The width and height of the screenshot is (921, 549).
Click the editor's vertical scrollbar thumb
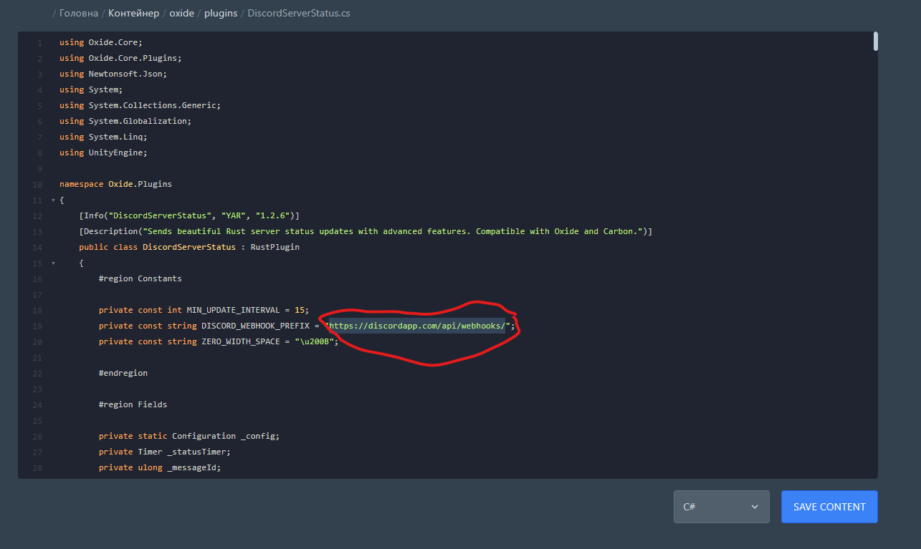[875, 42]
